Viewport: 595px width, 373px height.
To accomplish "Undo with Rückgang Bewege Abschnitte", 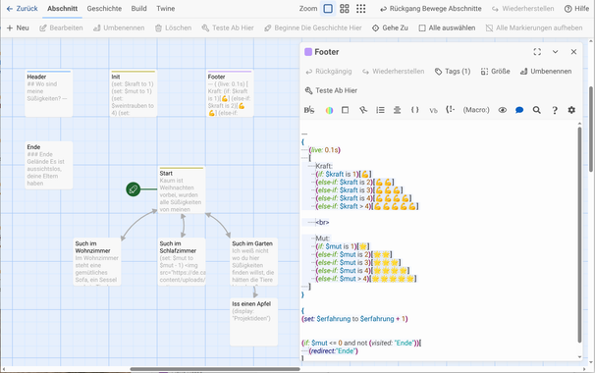I will click(431, 9).
